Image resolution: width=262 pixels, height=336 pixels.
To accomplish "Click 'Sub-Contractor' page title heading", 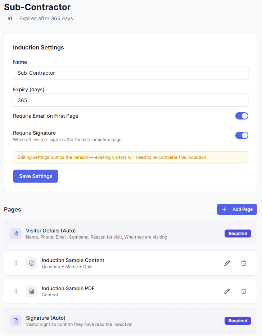I will click(37, 7).
